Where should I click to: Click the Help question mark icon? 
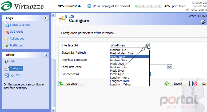click(x=6, y=62)
